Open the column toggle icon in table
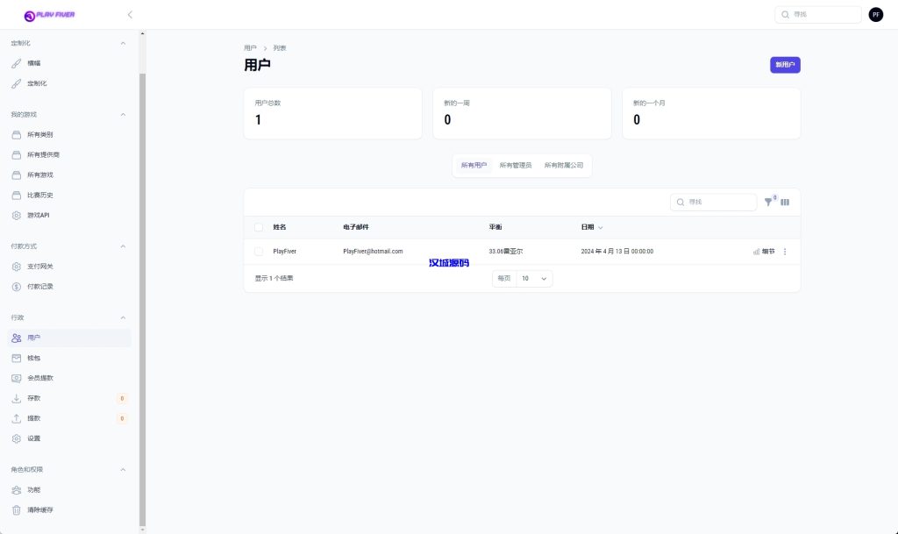898x534 pixels. click(785, 203)
